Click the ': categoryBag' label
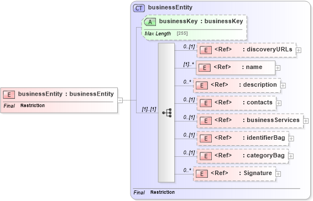313x201 pixels. coord(264,155)
